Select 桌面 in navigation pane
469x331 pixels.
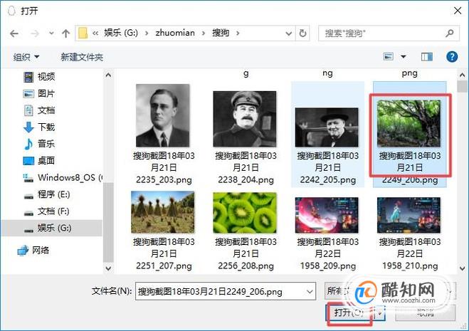click(x=46, y=161)
